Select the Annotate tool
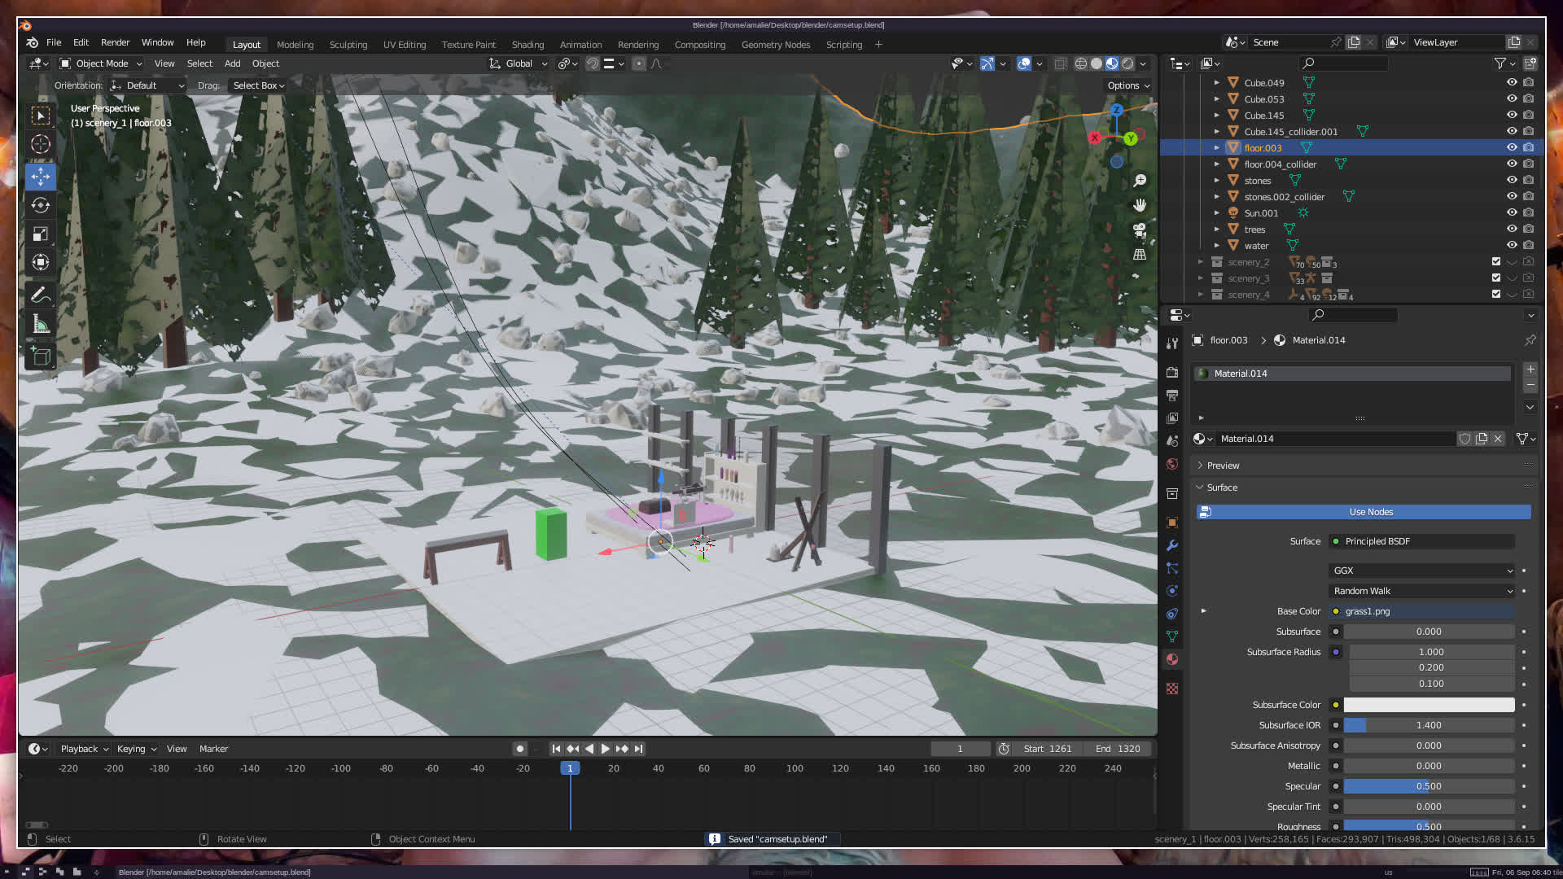This screenshot has height=879, width=1563. (x=40, y=295)
